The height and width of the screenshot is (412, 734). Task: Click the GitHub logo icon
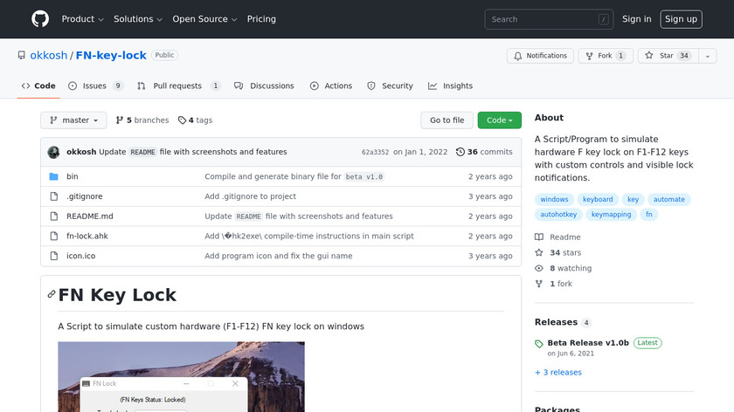(40, 19)
